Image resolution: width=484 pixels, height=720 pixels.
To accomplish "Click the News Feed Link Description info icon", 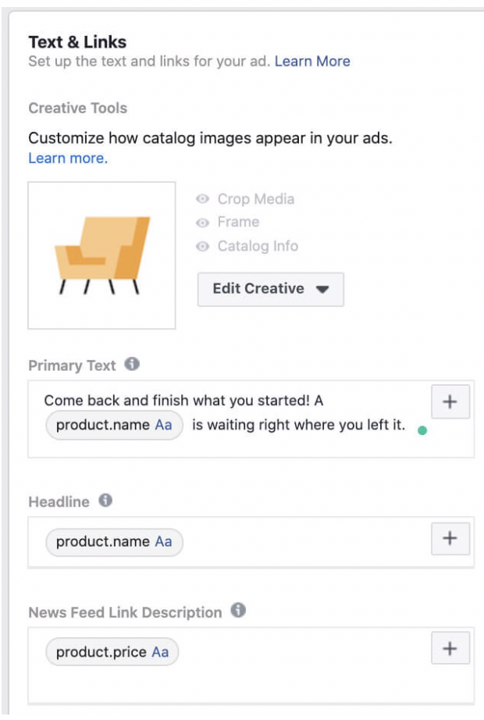I will 239,611.
